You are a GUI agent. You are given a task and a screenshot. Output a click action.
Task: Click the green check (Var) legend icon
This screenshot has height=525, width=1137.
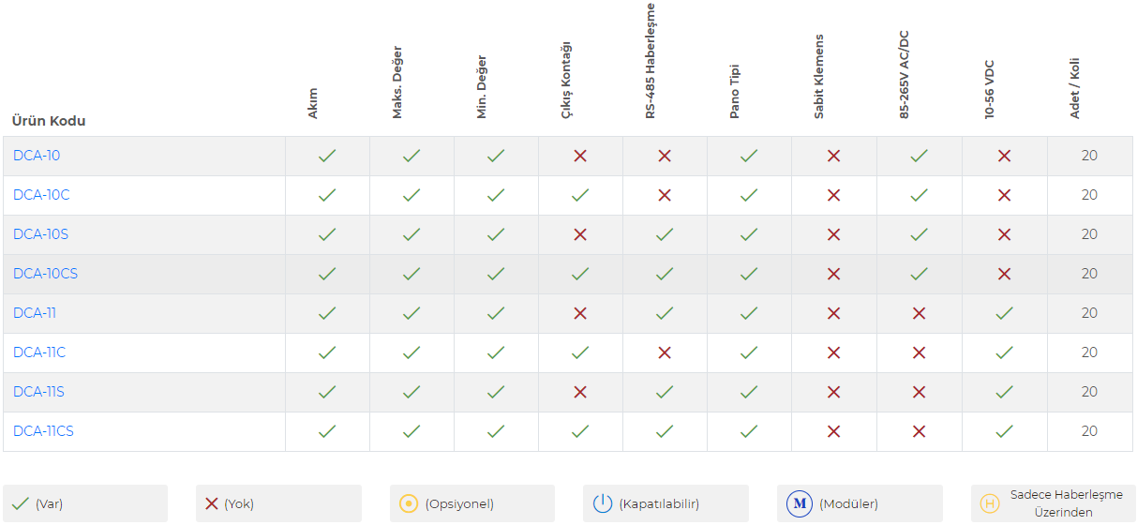click(x=20, y=503)
